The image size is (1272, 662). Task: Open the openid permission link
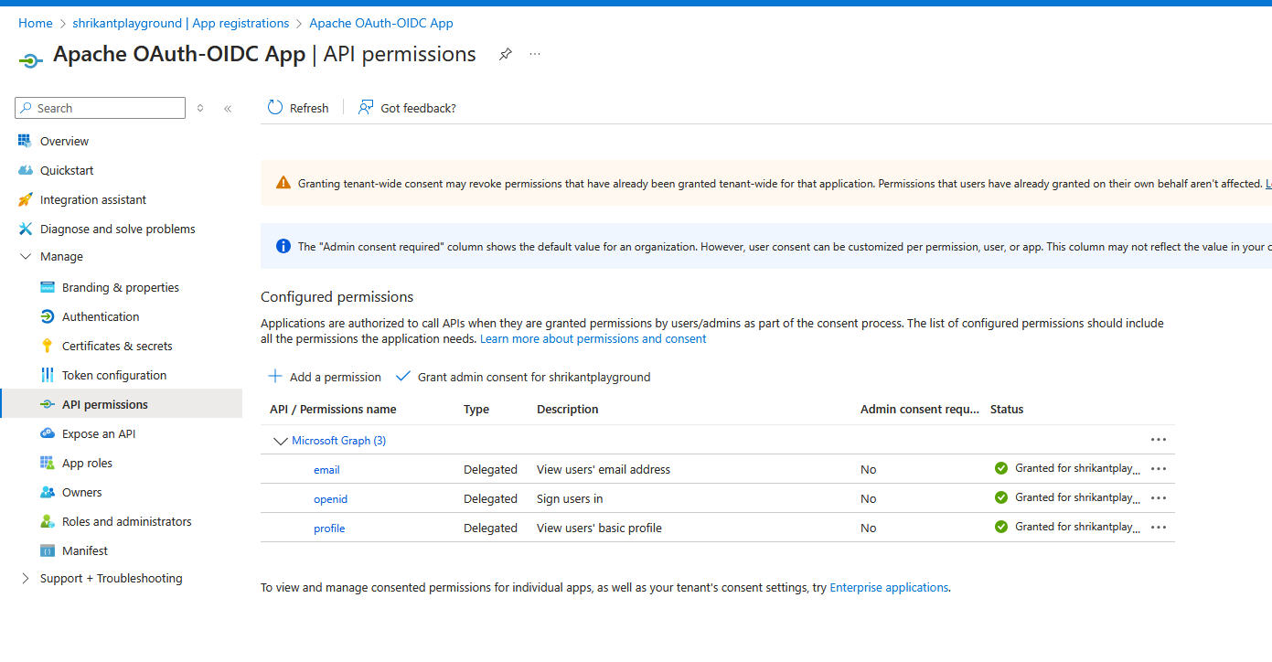(331, 498)
